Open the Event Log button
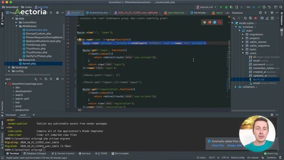Image resolution: width=284 pixels, height=160 pixels. click(x=271, y=153)
